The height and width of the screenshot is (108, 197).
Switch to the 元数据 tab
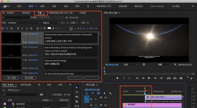pos(83,13)
